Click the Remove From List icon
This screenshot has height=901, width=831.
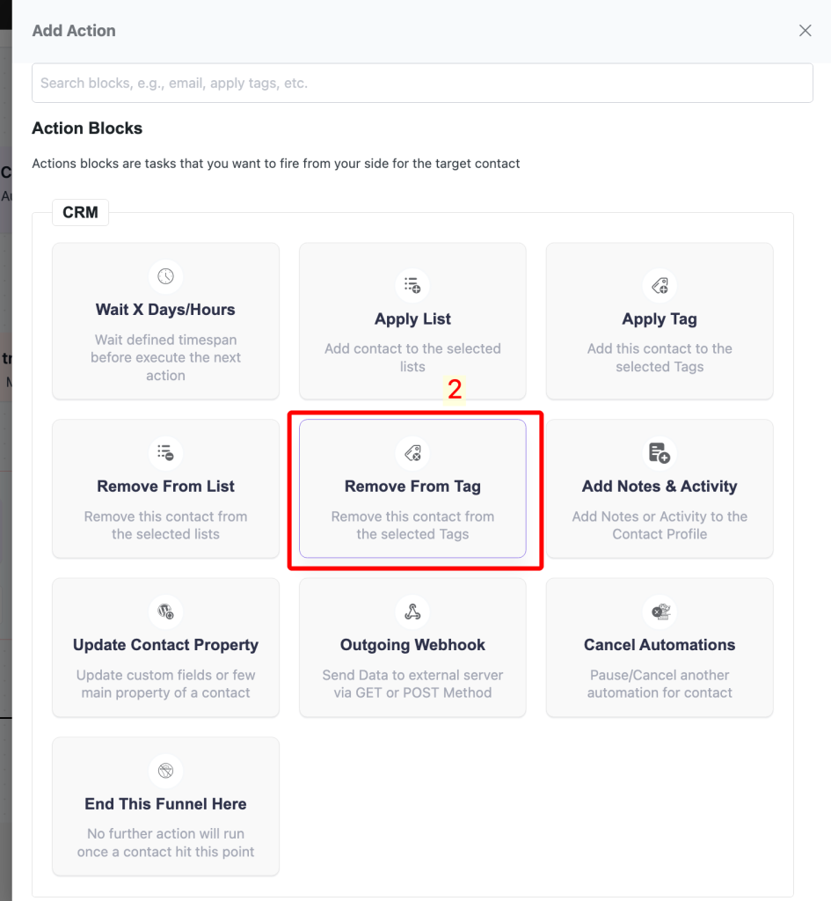(165, 452)
